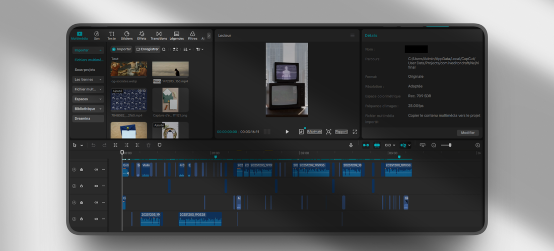Lock the track containing clip 20251203_190528
This screenshot has width=554, height=251.
(82, 218)
